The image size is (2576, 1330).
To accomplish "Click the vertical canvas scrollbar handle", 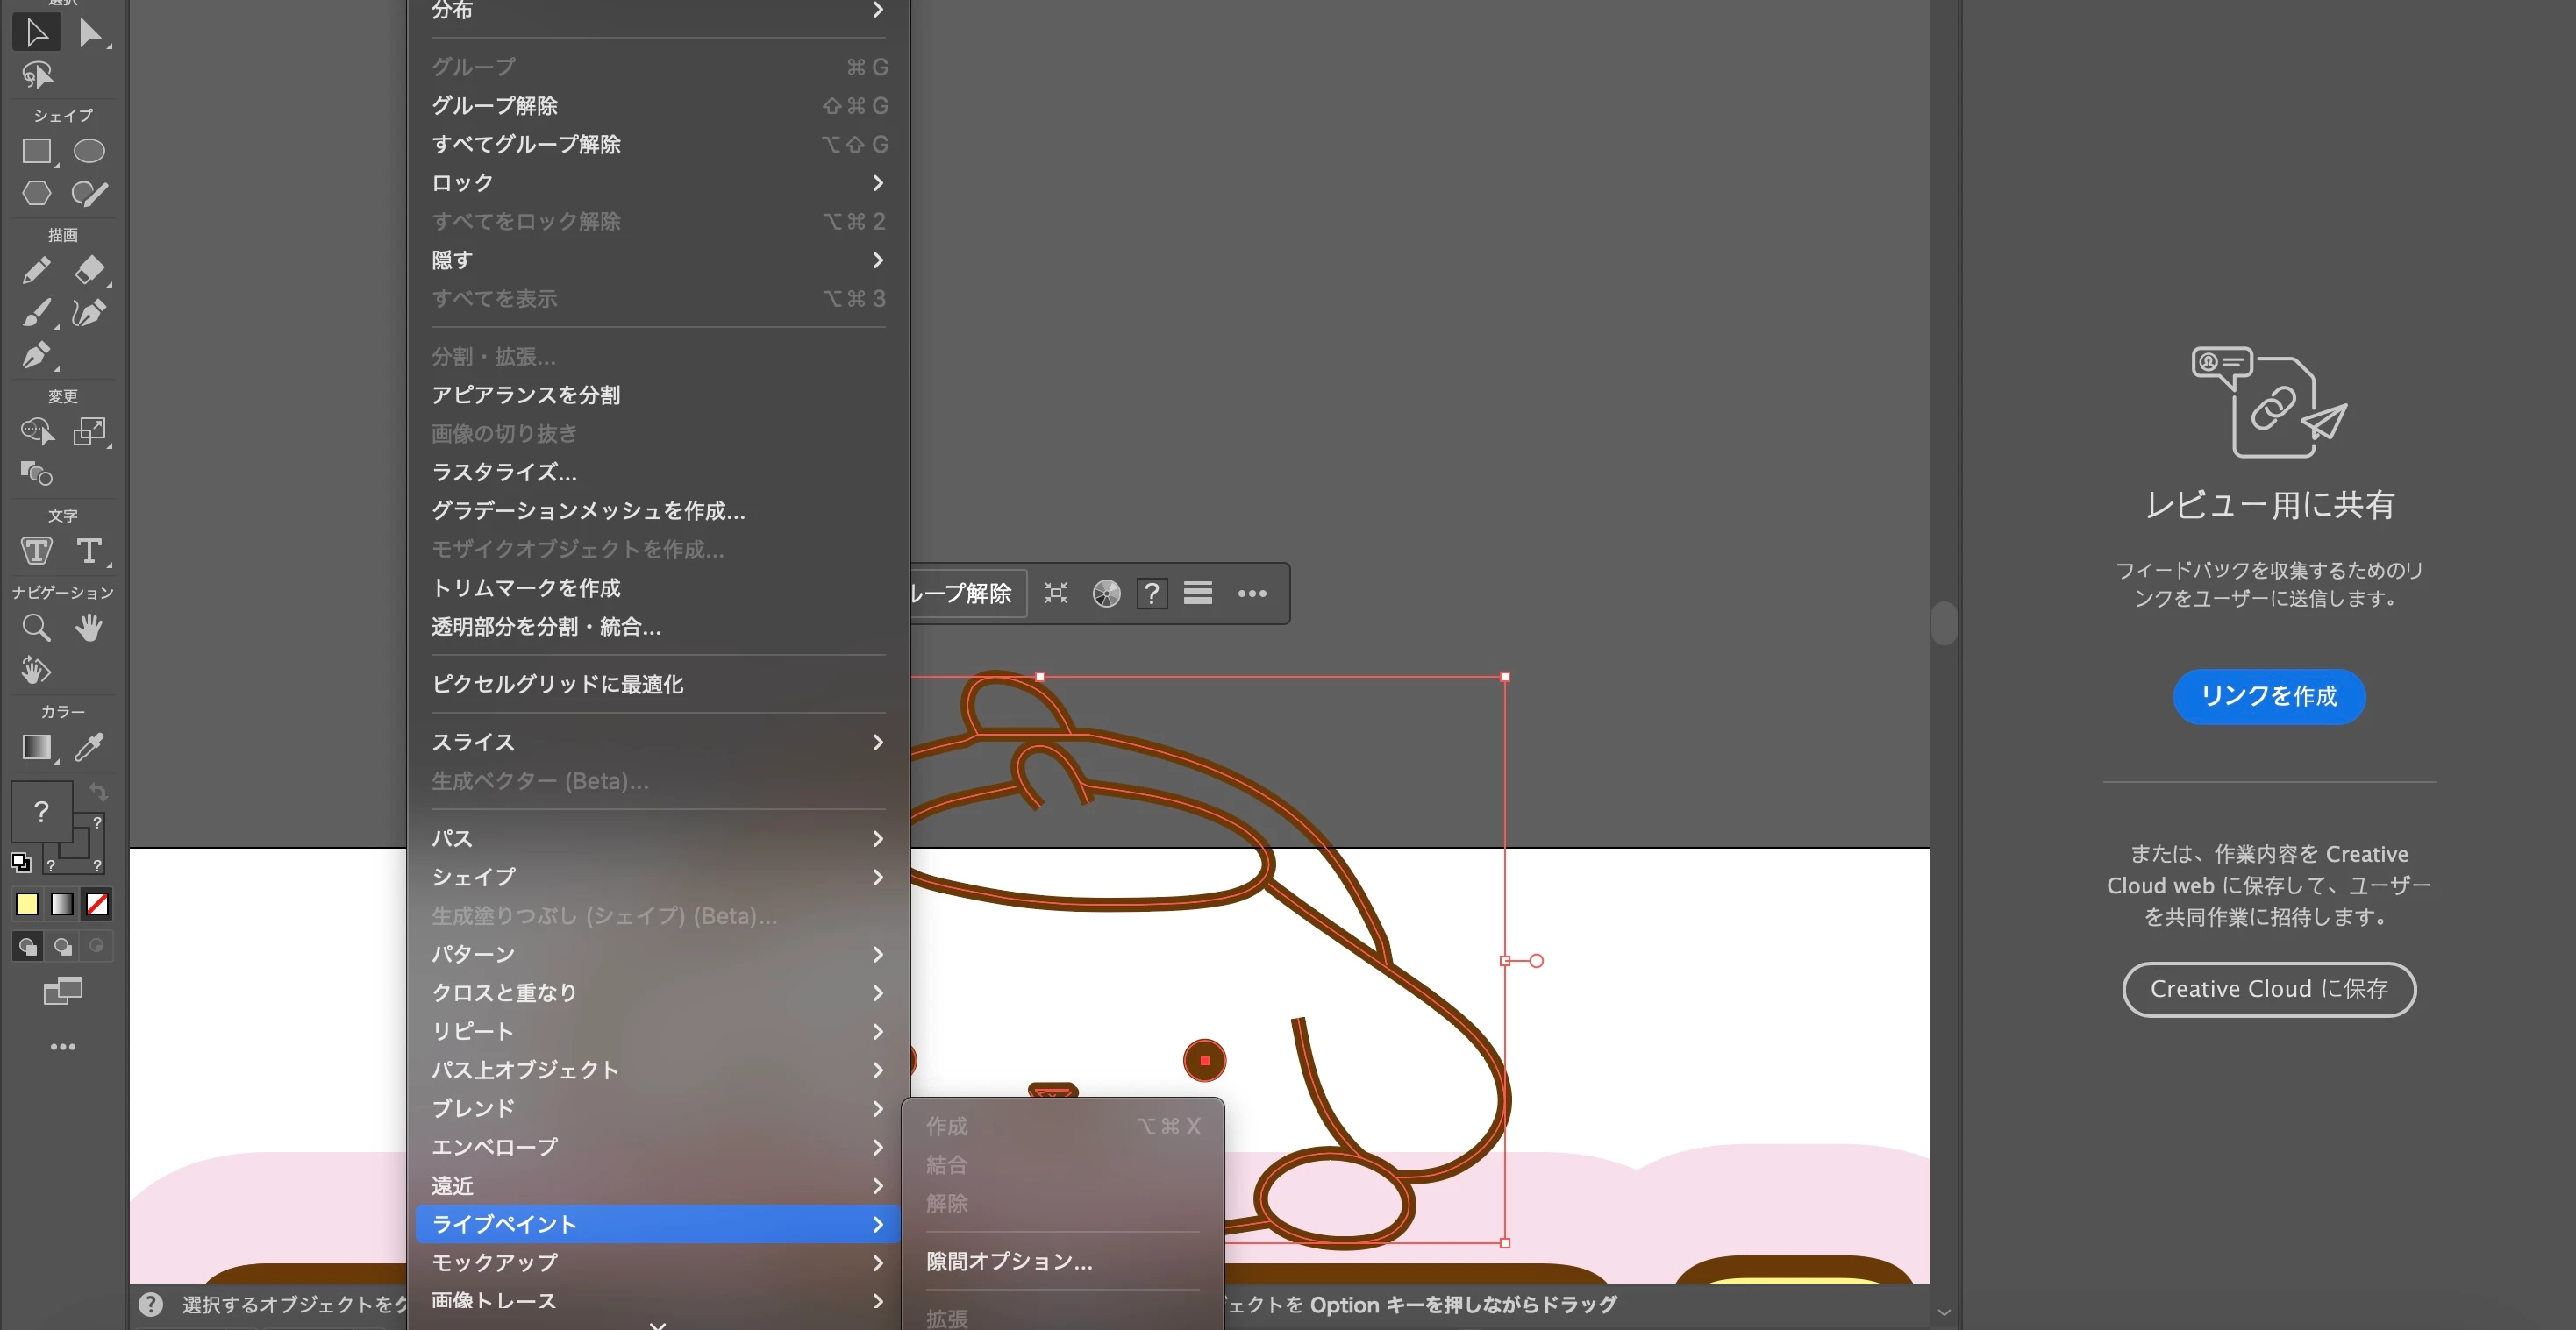I will [1943, 623].
